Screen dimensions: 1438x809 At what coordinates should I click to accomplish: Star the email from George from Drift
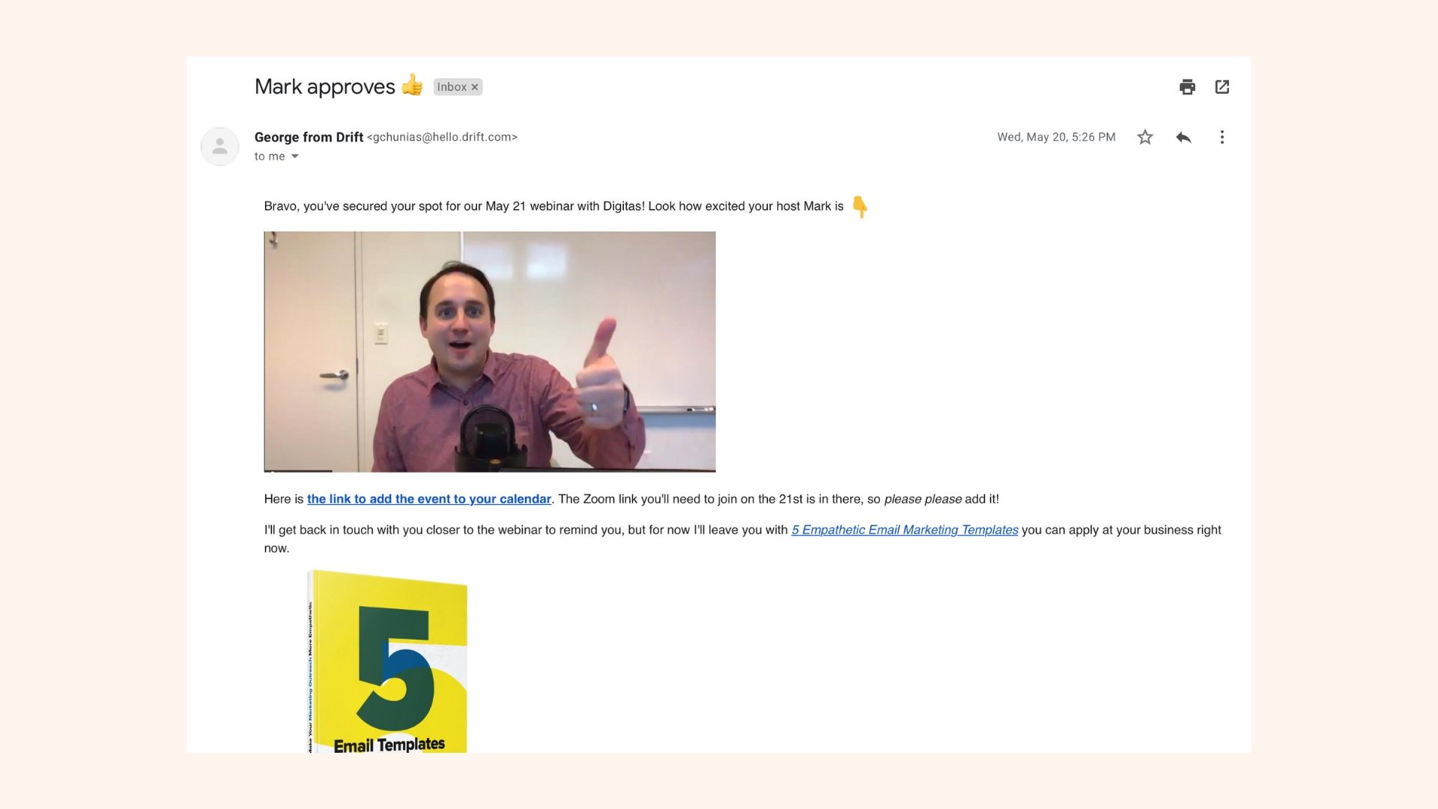[1144, 137]
